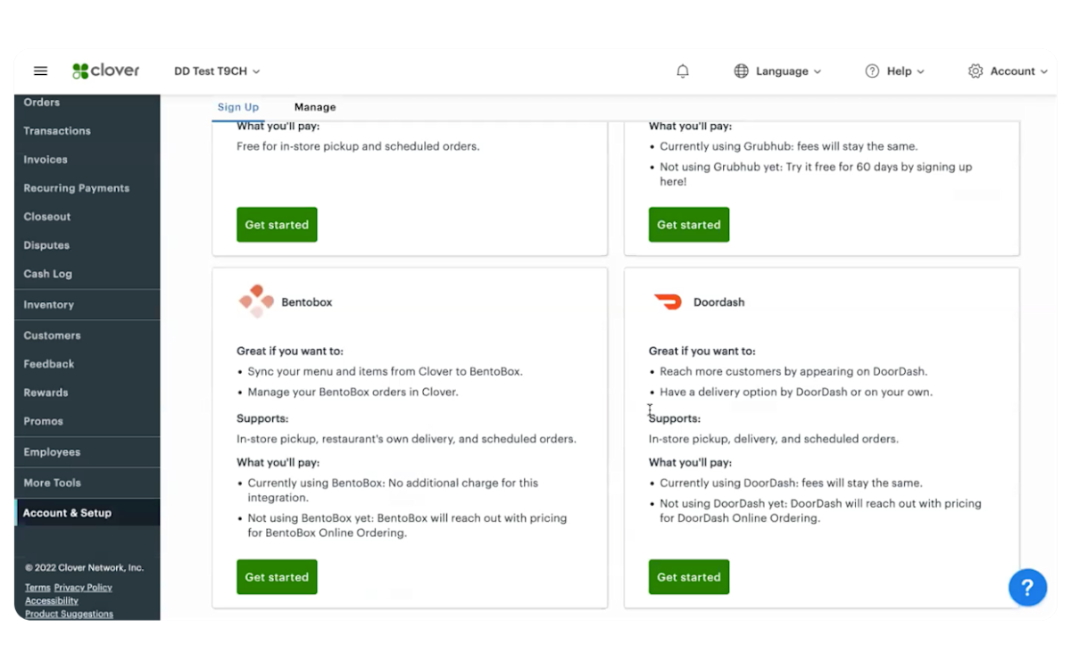The image size is (1071, 669).
Task: Click 'Currently using BentoBox' fee text
Action: [393, 490]
